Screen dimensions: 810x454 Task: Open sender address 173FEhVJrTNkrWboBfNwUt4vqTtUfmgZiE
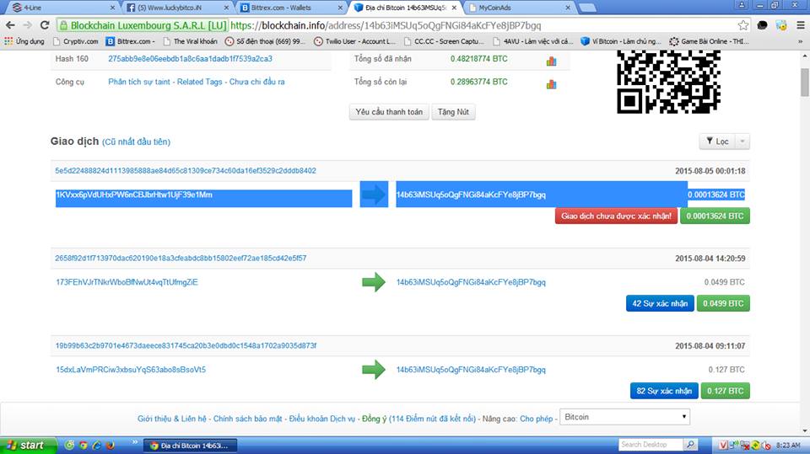pos(127,282)
